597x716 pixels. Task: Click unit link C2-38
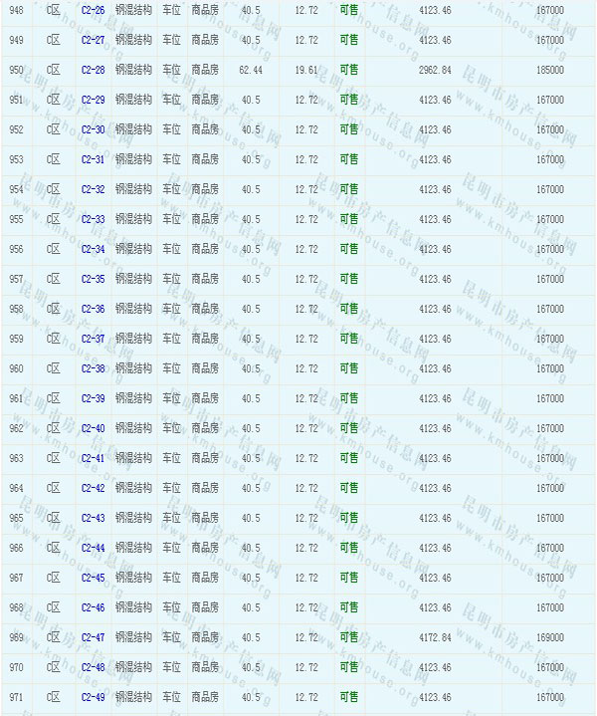[x=93, y=368]
